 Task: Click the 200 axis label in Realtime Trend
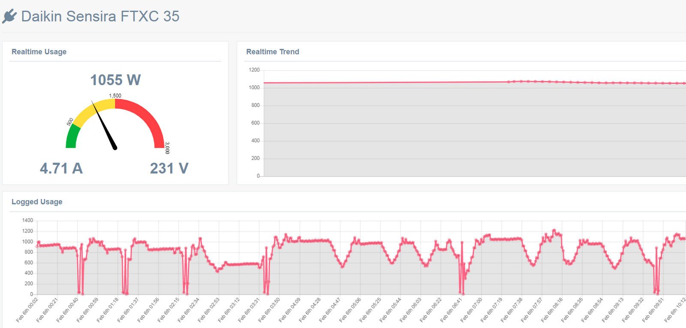click(256, 158)
